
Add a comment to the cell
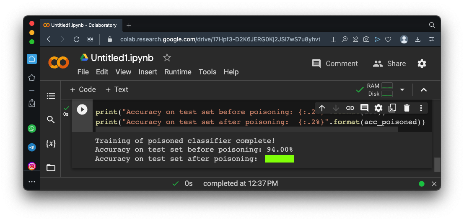coord(364,108)
